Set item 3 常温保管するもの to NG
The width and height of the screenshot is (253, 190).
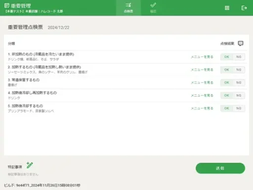(239, 83)
